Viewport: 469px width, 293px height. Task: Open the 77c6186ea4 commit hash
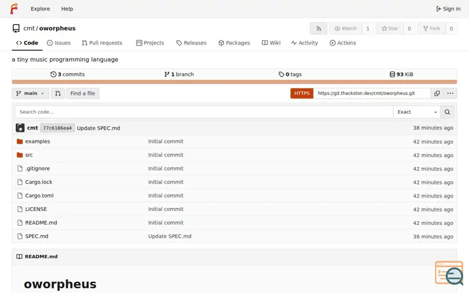57,128
